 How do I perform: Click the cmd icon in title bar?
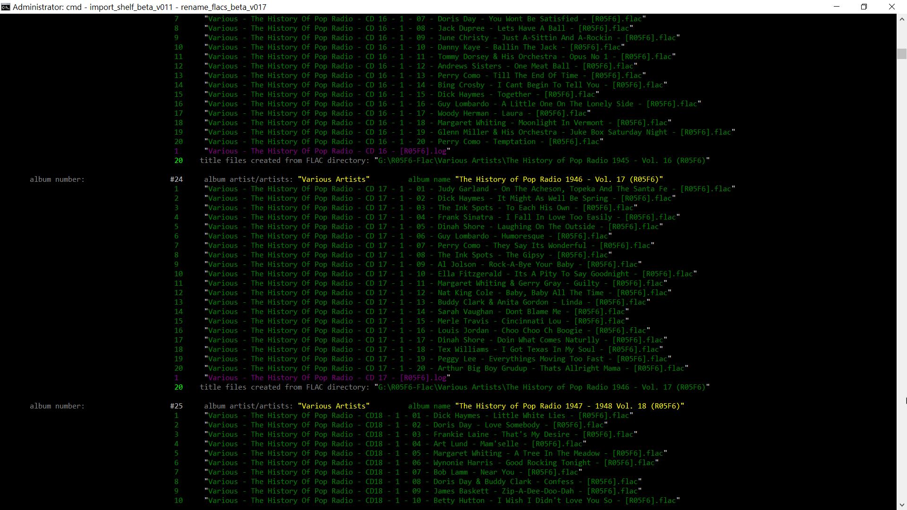click(6, 7)
